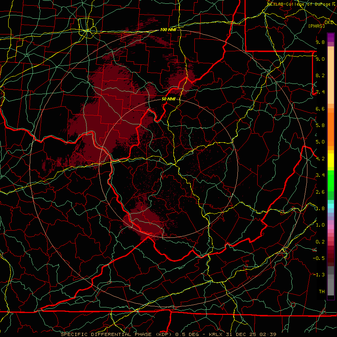Click the 1.0 value on the scale
337x337 pixels.
[x=320, y=225]
